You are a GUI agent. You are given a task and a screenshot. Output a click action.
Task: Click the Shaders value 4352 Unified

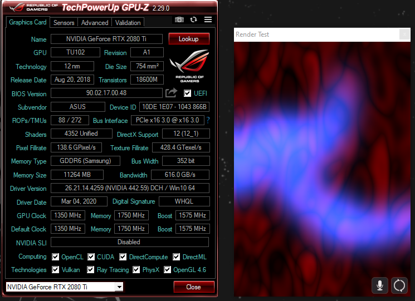click(x=81, y=134)
